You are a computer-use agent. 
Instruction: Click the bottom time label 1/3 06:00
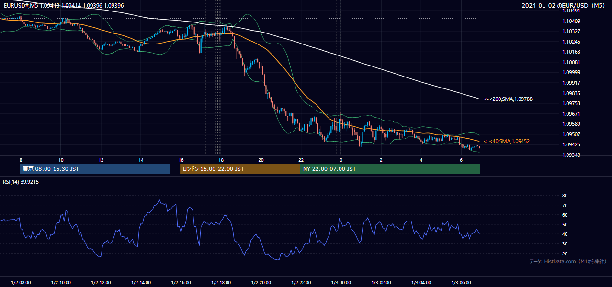tap(461, 283)
